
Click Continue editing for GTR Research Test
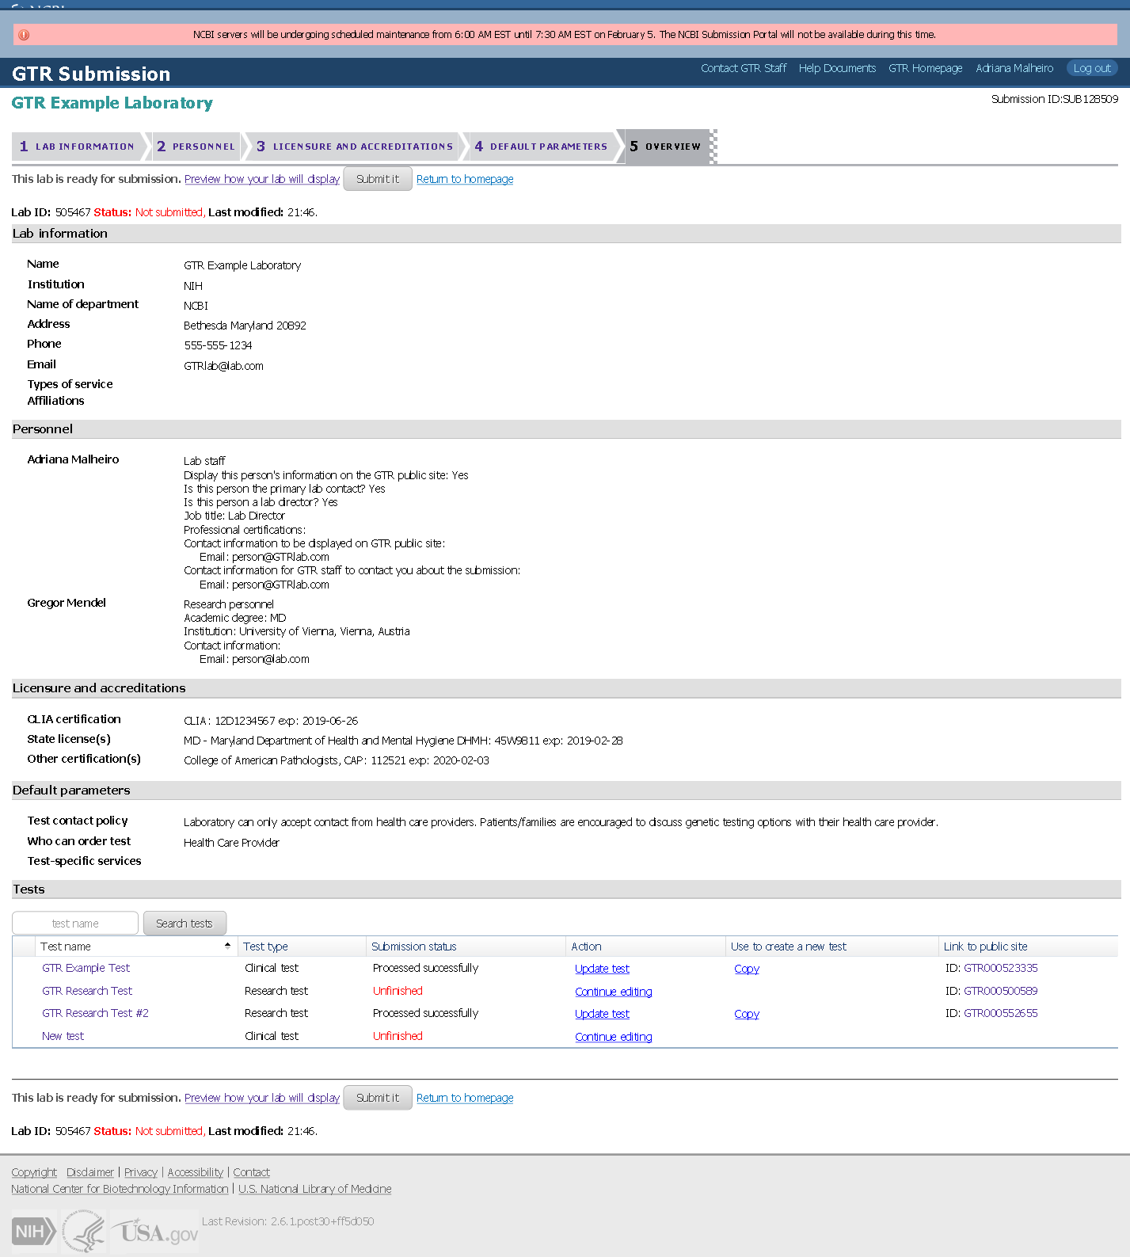coord(614,992)
